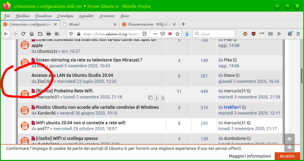Save page to Pocket

tap(163, 34)
